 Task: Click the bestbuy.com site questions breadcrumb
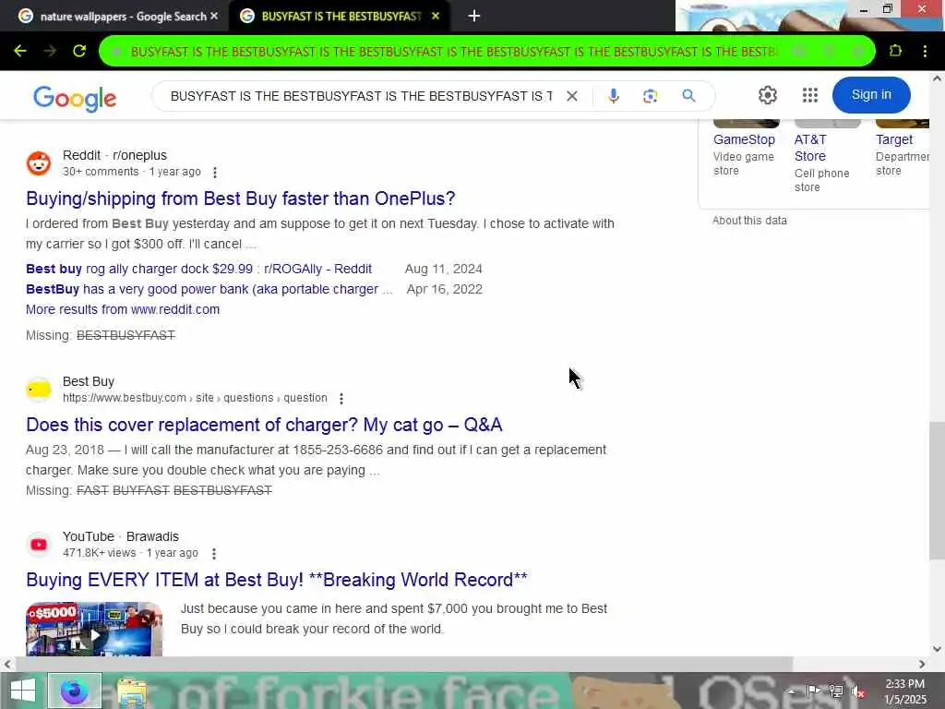pos(195,398)
